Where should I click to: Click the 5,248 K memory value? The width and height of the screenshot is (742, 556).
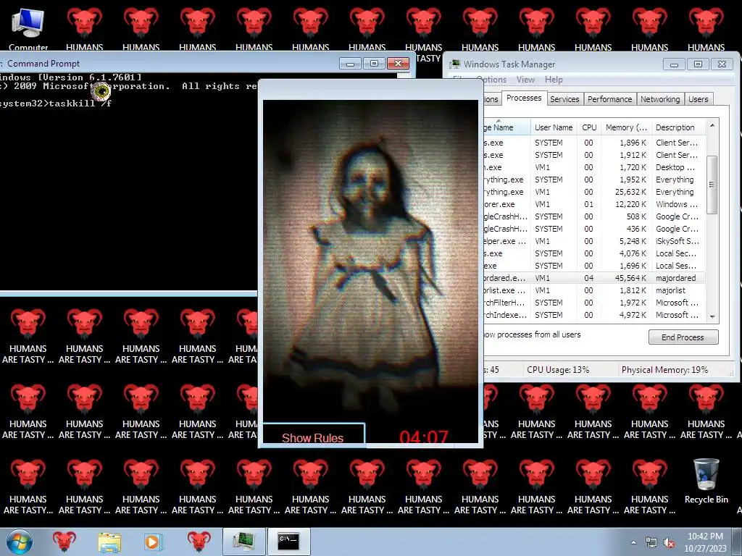[x=633, y=241]
